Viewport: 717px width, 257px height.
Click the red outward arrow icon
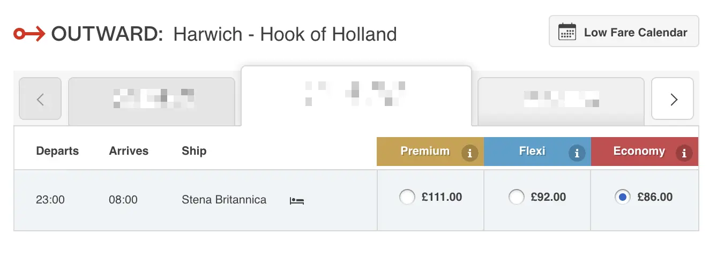29,35
